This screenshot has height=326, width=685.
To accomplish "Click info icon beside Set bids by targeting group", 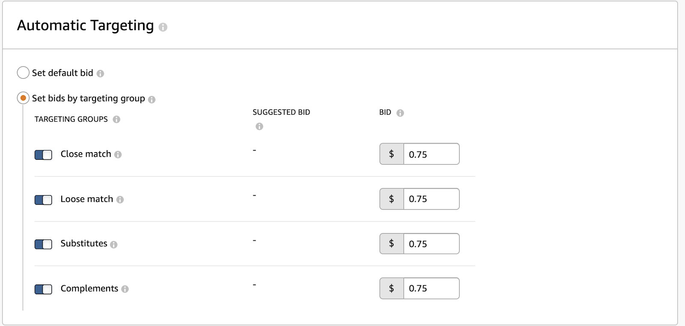I will (152, 99).
